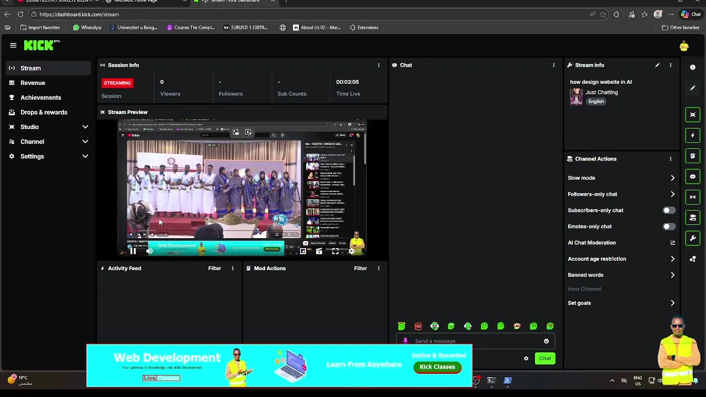The width and height of the screenshot is (706, 397).
Task: Pause the stream preview
Action: pyautogui.click(x=133, y=251)
